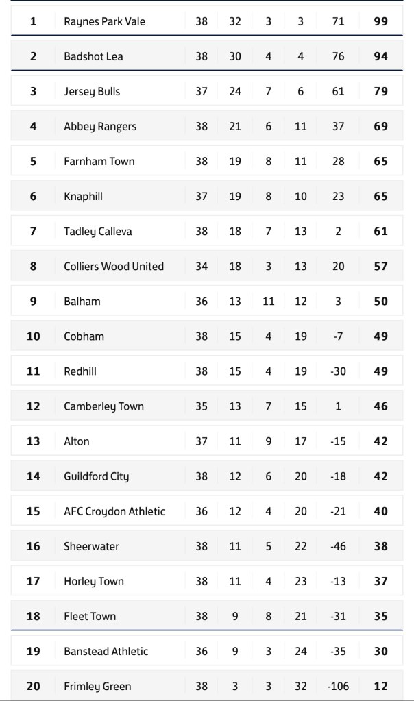The width and height of the screenshot is (414, 701).
Task: Open Tadley Calleva team entry
Action: click(98, 231)
